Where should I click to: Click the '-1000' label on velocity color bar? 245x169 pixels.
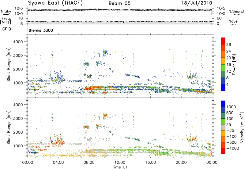[x=232, y=148]
